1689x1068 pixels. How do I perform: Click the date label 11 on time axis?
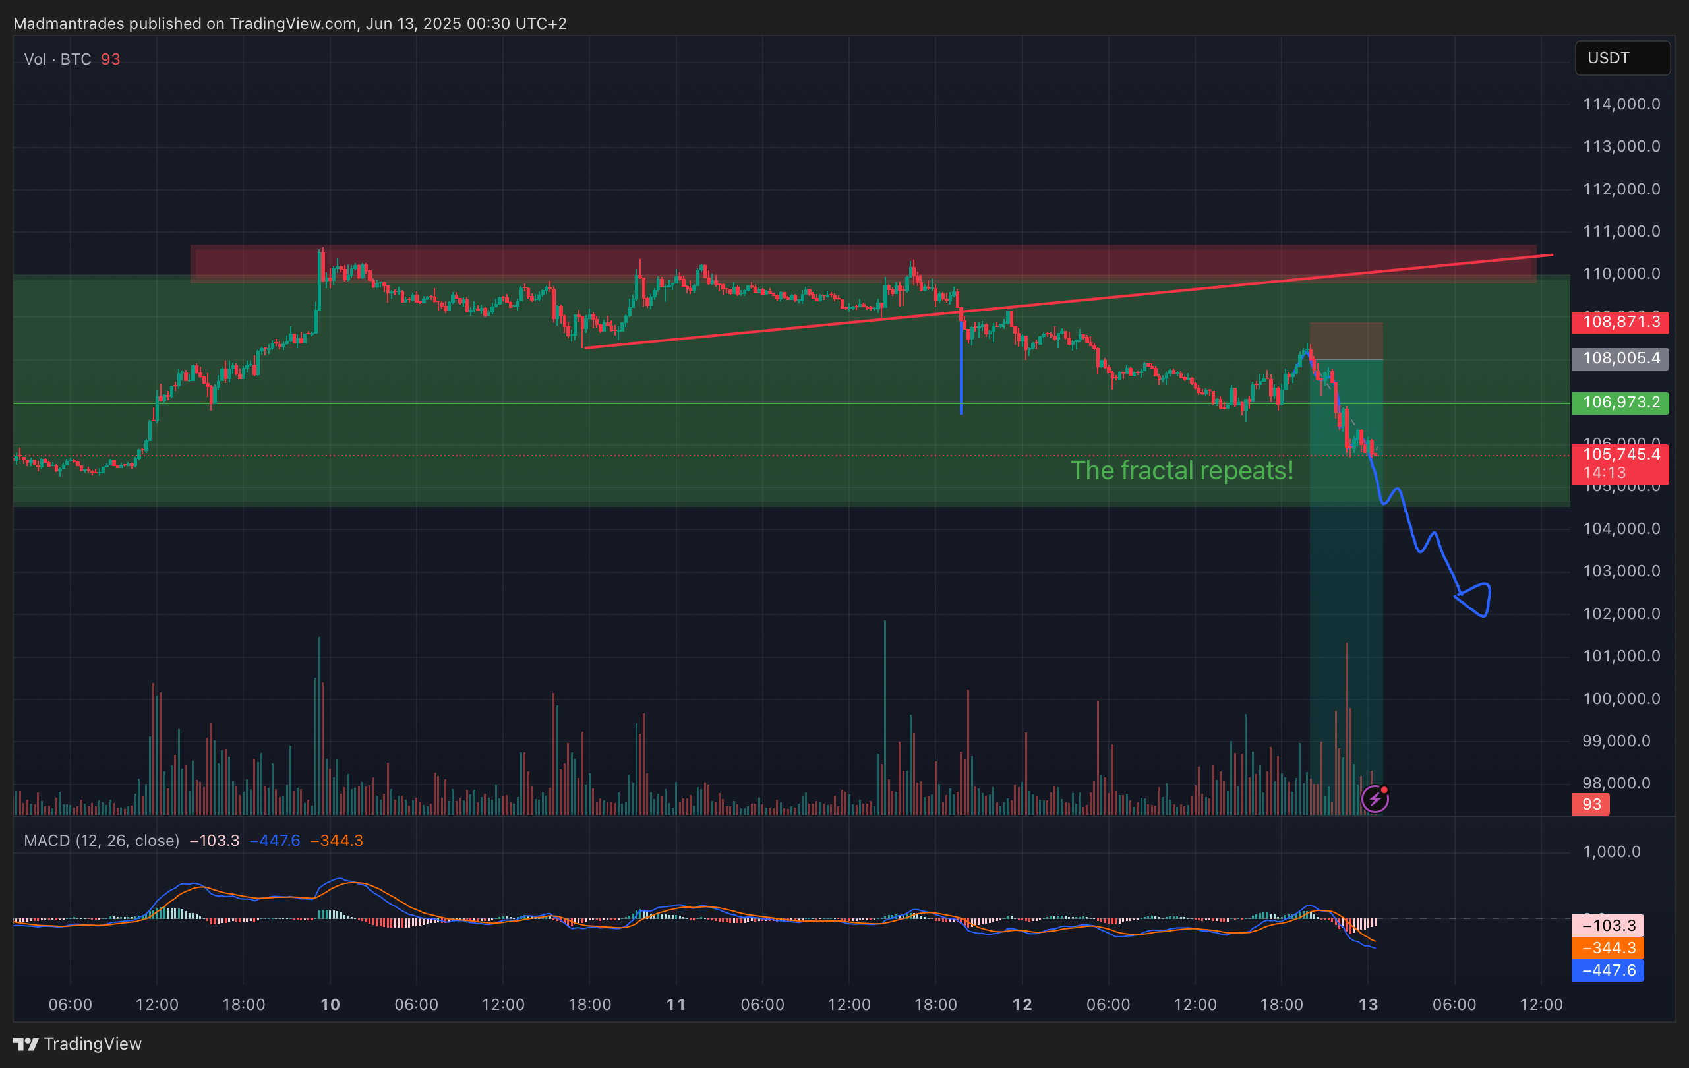click(x=676, y=1004)
